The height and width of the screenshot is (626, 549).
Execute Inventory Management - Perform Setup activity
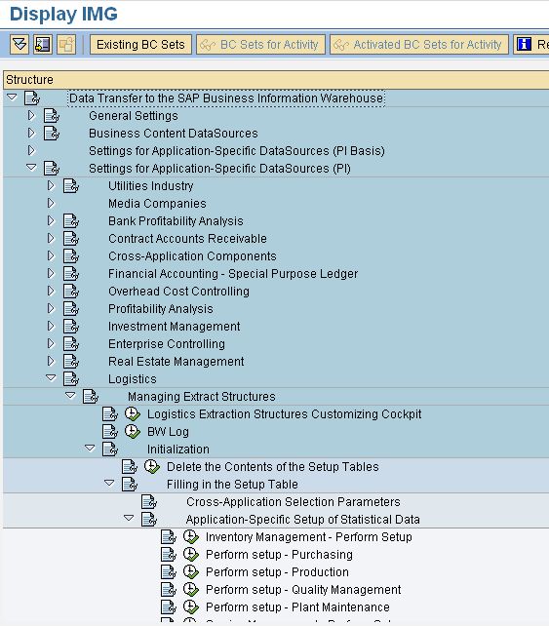[x=191, y=537]
